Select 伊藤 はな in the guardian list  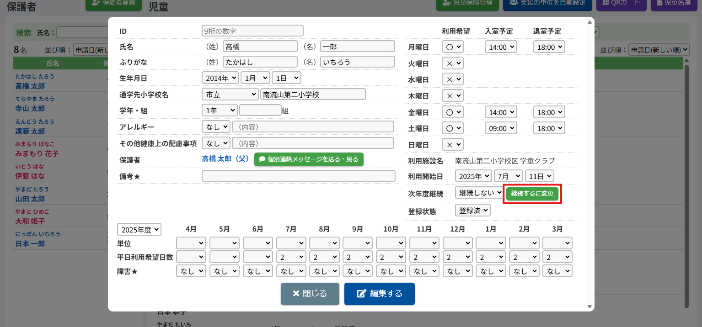30,176
